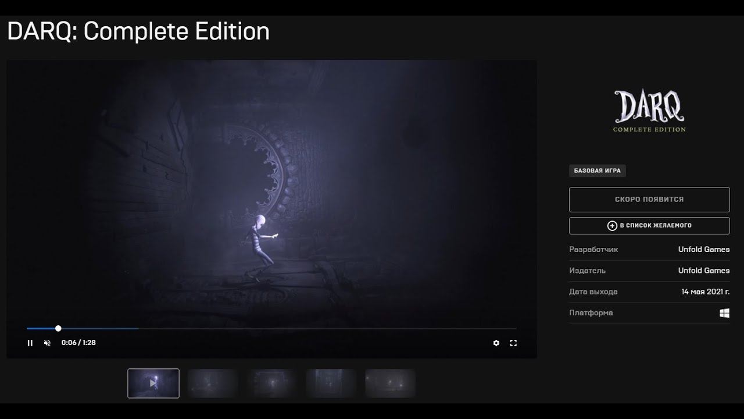
Task: Click the video playhead knob
Action: (x=58, y=328)
